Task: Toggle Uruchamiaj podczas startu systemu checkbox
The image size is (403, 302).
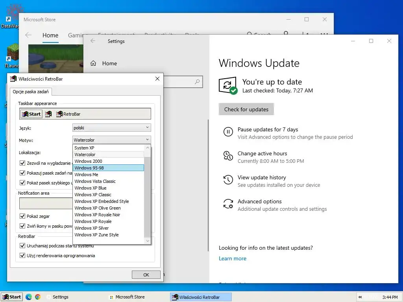Action: tap(22, 245)
